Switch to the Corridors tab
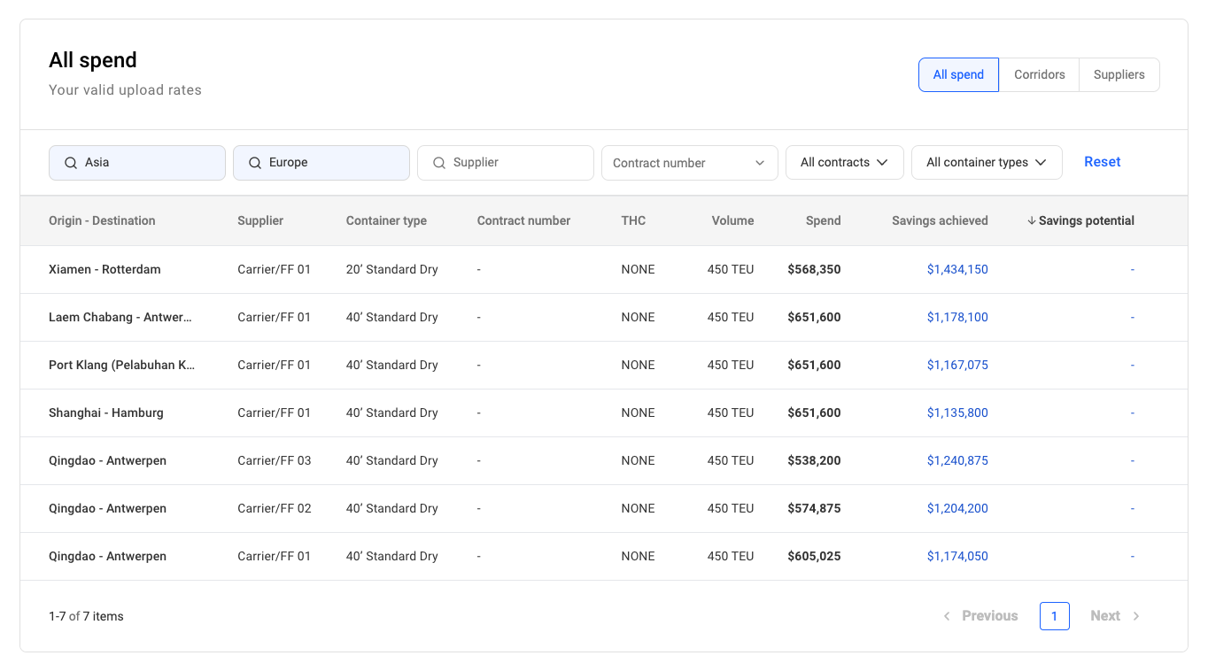The width and height of the screenshot is (1208, 671). click(1040, 74)
